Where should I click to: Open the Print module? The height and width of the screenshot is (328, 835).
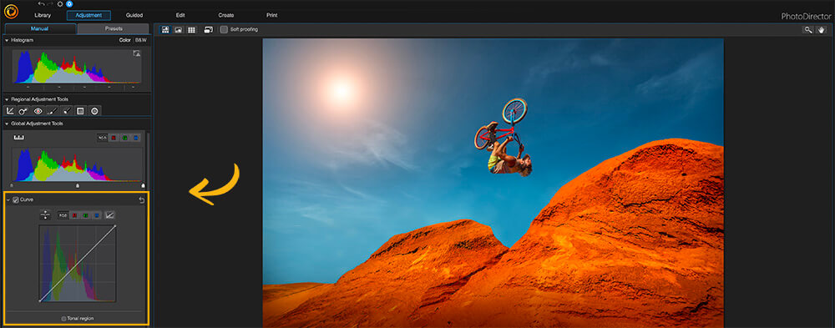[x=271, y=16]
